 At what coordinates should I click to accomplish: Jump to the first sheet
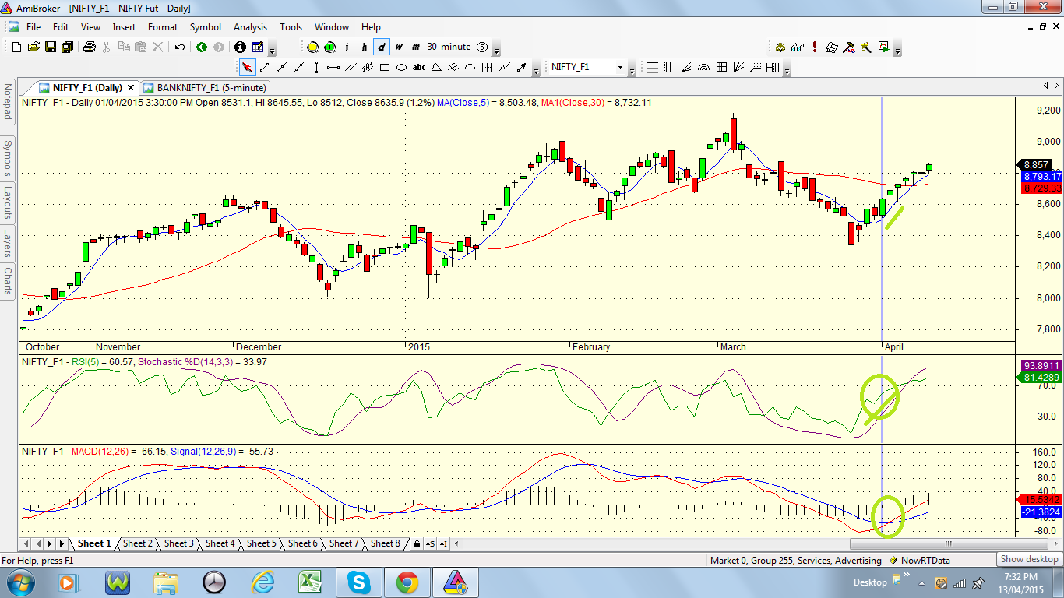[x=26, y=543]
